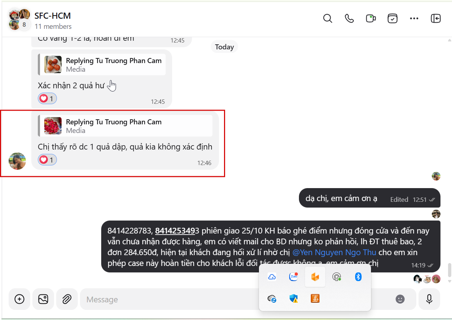Open group details via the SFC-HCM title
The width and height of the screenshot is (452, 320).
click(x=53, y=15)
